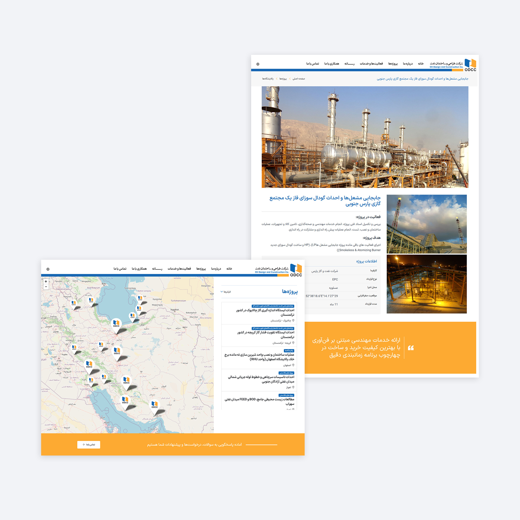Zoom in the projects map with plus button
The width and height of the screenshot is (520, 520).
point(46,282)
